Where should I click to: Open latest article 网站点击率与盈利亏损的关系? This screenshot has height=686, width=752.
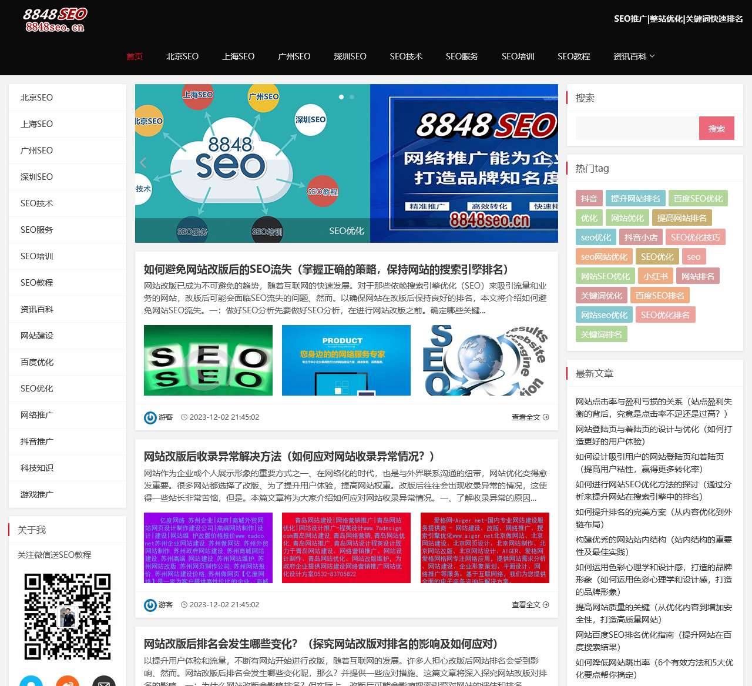654,408
